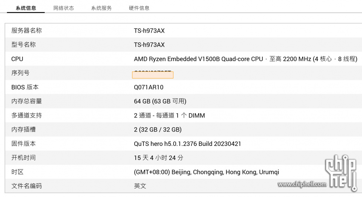This screenshot has width=362, height=197.
Task: Select the 硬件信息 tab
Action: 139,8
